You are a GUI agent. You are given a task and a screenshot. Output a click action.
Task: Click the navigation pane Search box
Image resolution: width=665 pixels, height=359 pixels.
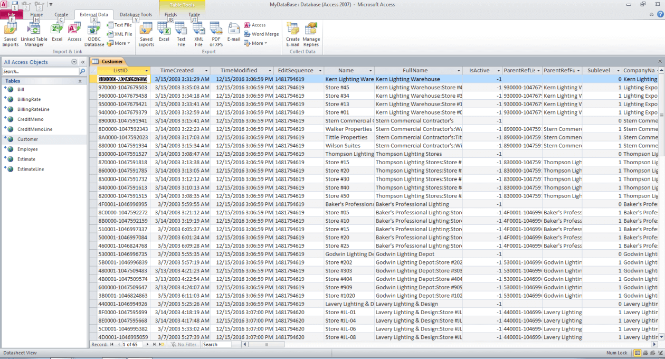40,71
